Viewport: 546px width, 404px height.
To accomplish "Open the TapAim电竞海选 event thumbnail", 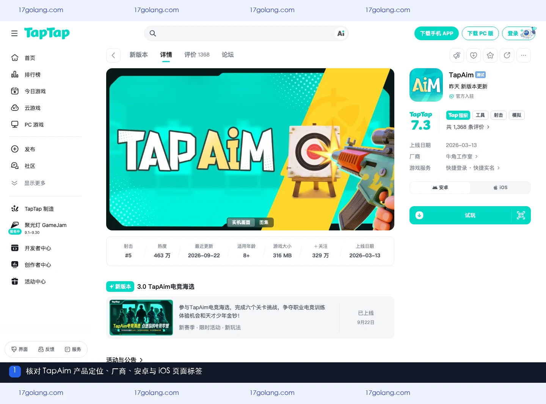I will (141, 318).
